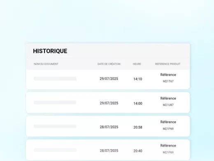Click date 28/07/2025 in the 20:40 row
The image size is (214, 161).
tap(109, 151)
